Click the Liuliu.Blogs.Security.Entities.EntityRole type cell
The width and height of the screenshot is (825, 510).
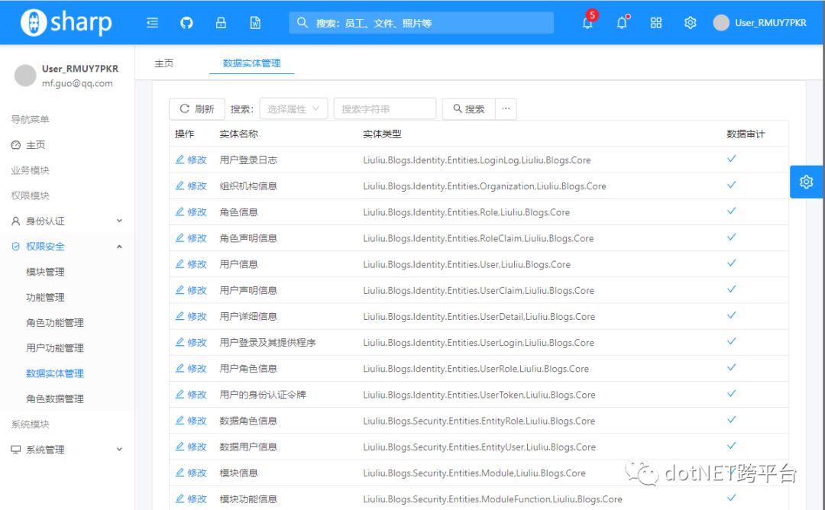[479, 421]
